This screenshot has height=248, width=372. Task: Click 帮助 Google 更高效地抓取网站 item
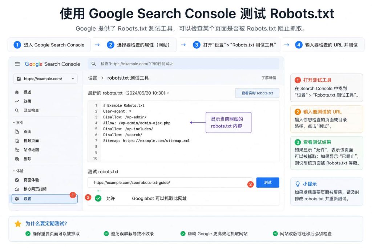(214, 234)
